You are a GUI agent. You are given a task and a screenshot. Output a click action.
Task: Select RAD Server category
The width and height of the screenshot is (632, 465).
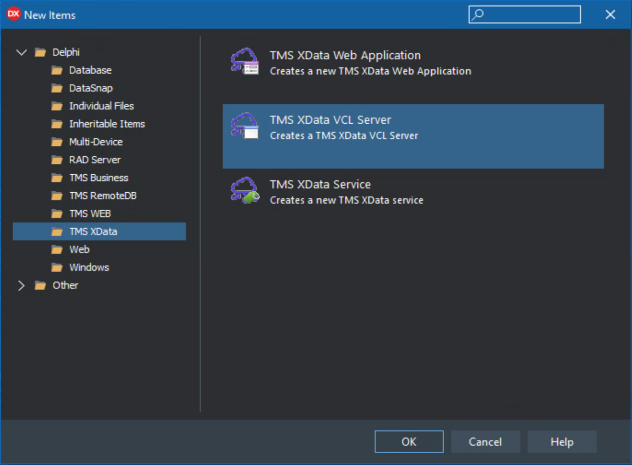pyautogui.click(x=95, y=160)
